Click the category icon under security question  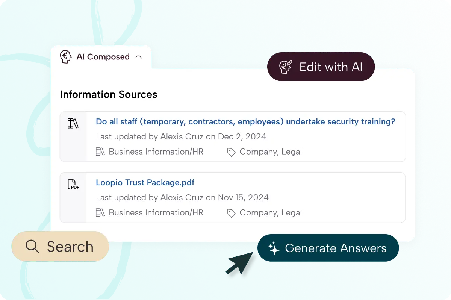click(x=100, y=152)
